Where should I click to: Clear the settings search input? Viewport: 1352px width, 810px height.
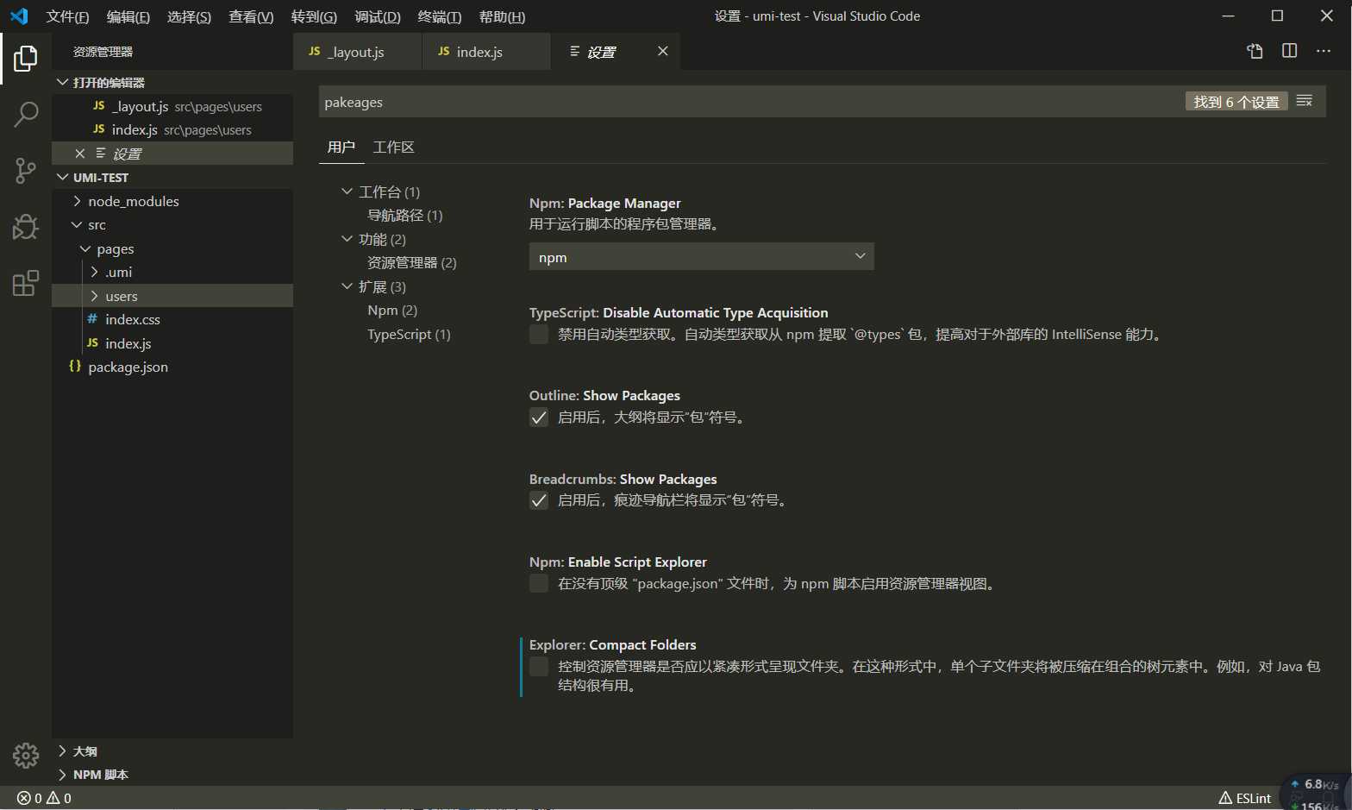(x=1305, y=102)
